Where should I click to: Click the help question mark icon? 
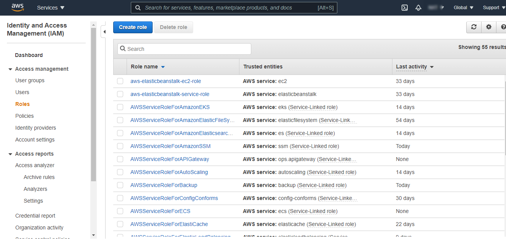pos(502,27)
